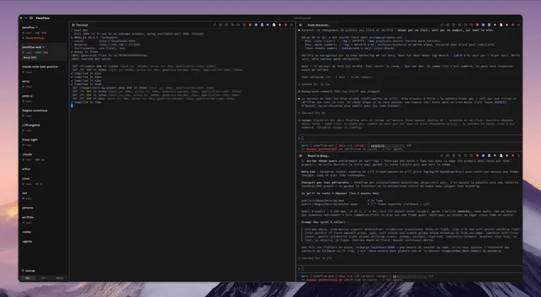
Task: Click the rightmost arrow icon in Audit-documen pane toolbar
Action: (x=519, y=25)
